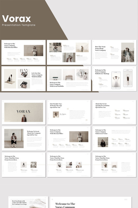Open the VORAX cover slide thumbnail
The height and width of the screenshot is (208, 138).
tap(24, 112)
